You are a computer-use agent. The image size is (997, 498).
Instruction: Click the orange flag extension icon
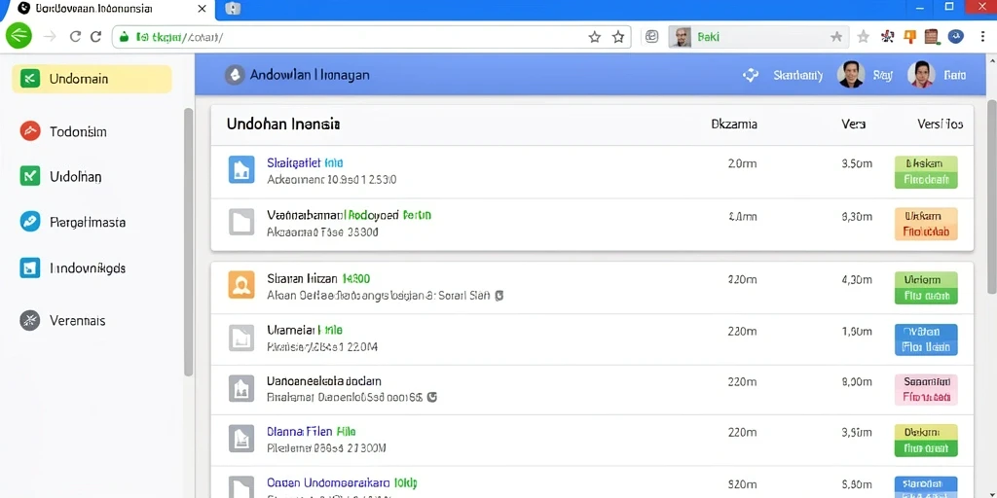(909, 37)
